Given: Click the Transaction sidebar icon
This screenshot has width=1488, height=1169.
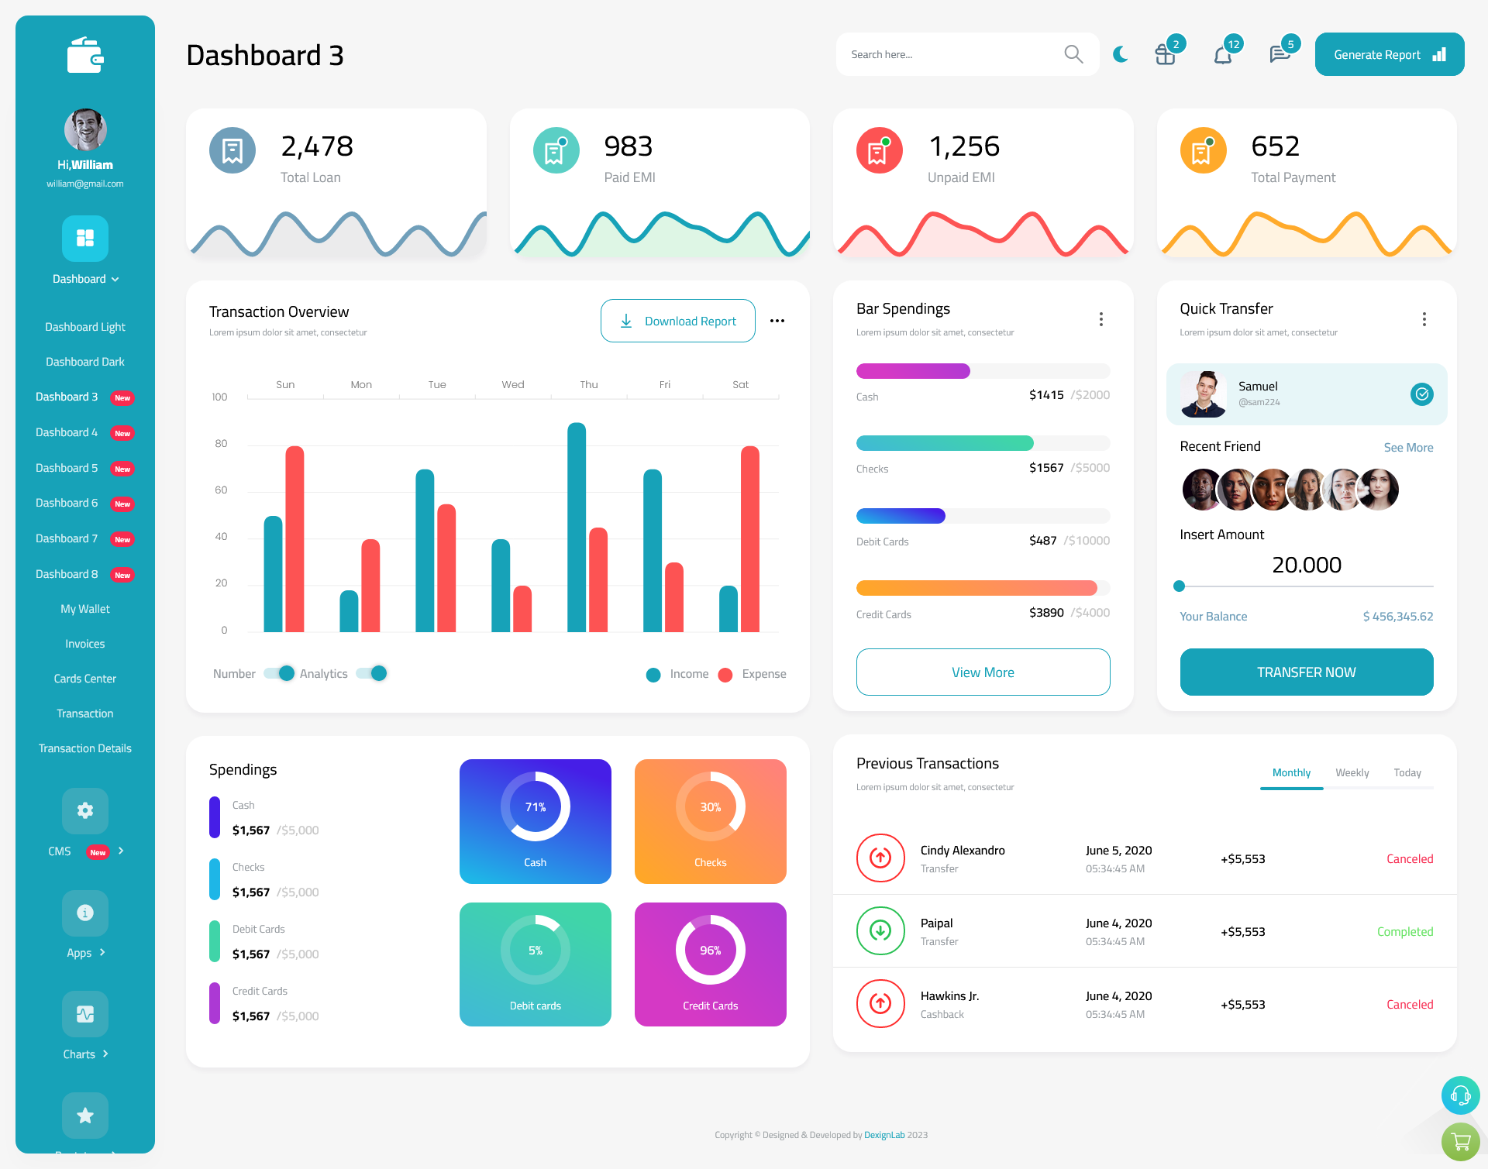Looking at the screenshot, I should (x=84, y=713).
